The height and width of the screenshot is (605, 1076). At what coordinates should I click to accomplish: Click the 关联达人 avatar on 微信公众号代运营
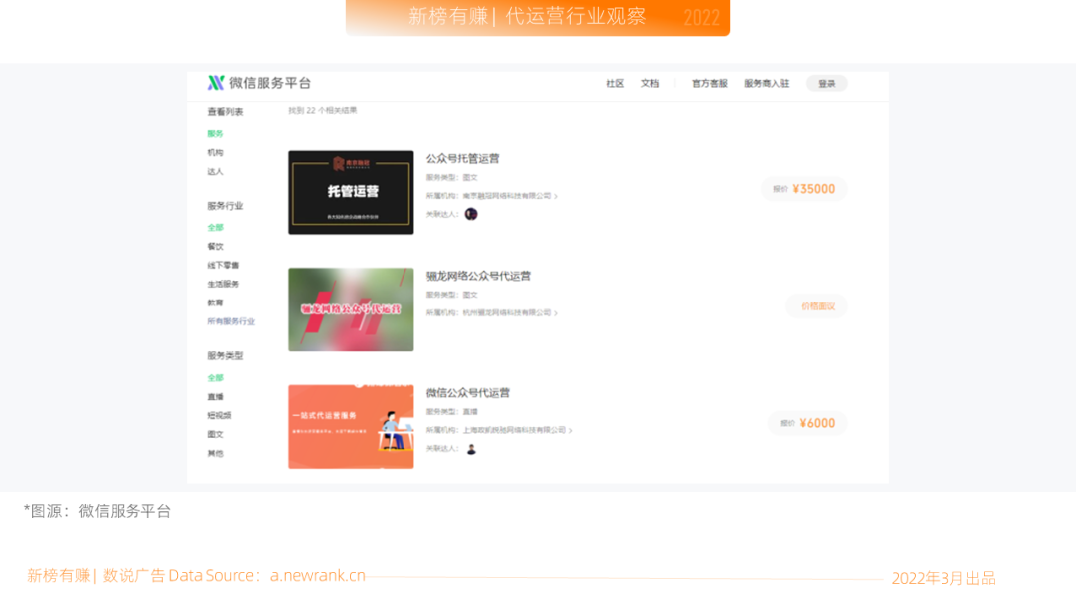pos(469,451)
